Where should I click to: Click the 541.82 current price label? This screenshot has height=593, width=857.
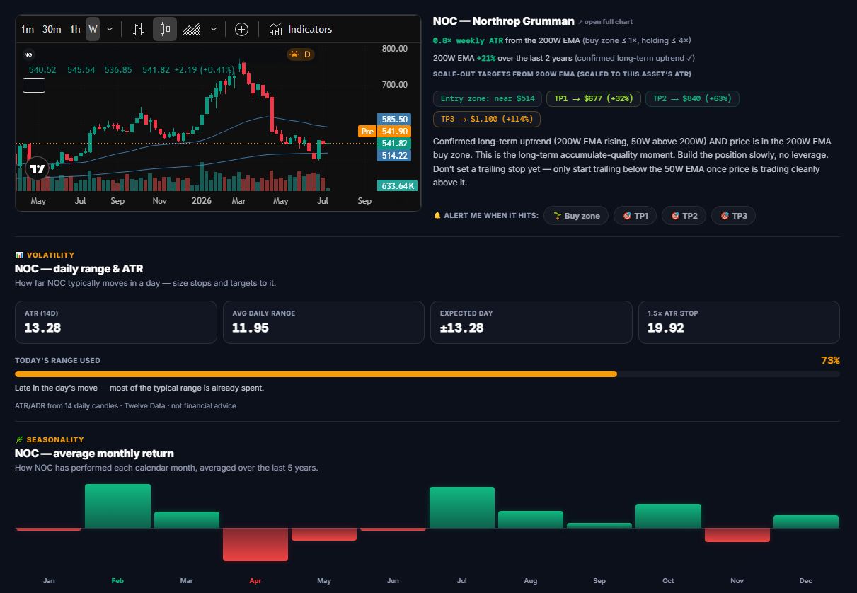(x=394, y=144)
